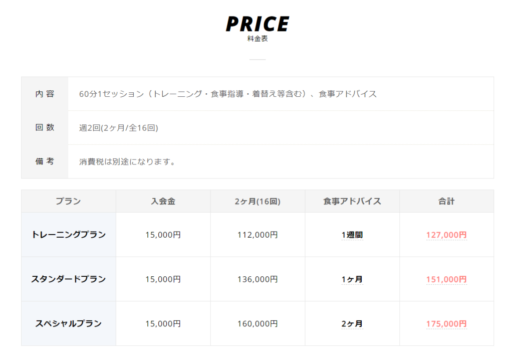The height and width of the screenshot is (356, 513).
Task: Click the 合計 column header
Action: pyautogui.click(x=446, y=202)
